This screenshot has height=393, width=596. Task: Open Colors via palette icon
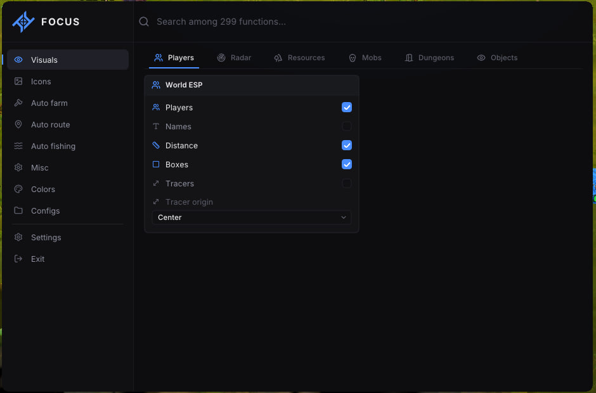pyautogui.click(x=18, y=189)
